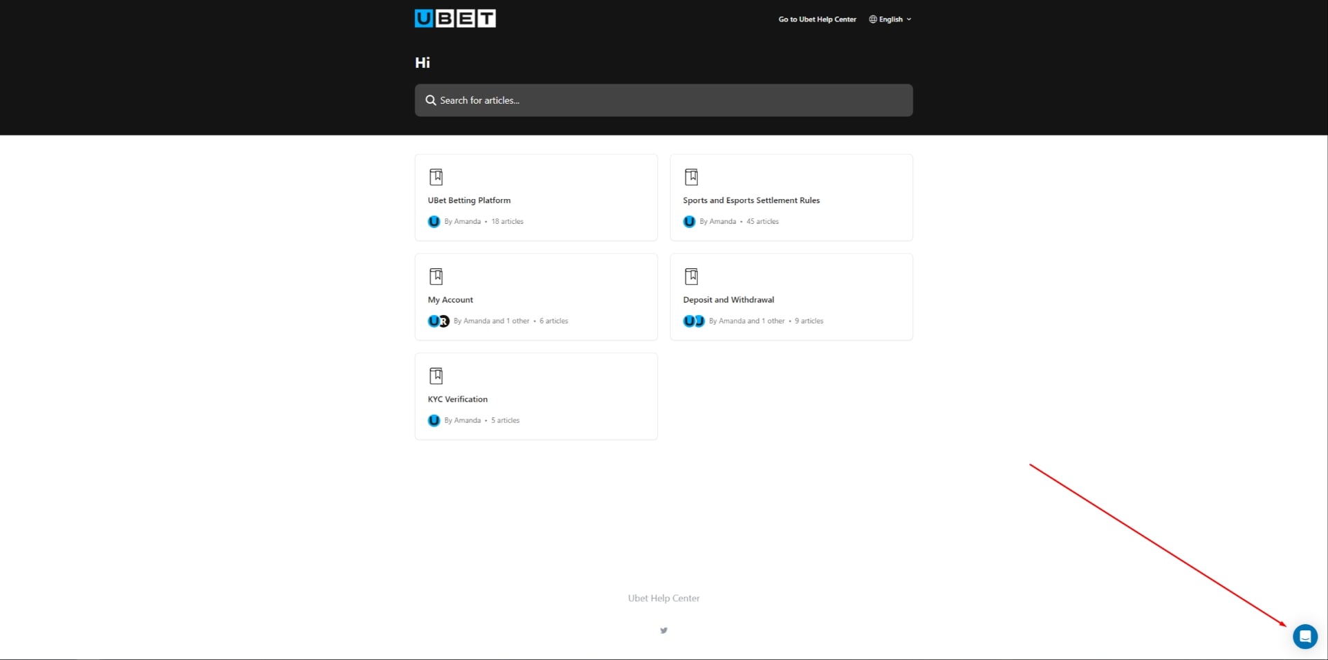Open the KYC Verification collection

point(536,397)
